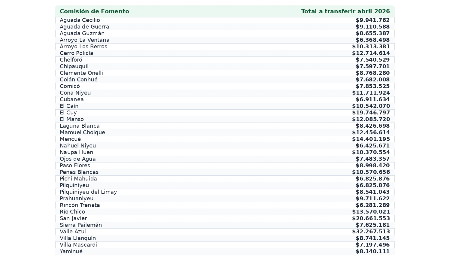This screenshot has width=459, height=258.
Task: Click the Sierra Pailemán row name
Action: [81, 225]
